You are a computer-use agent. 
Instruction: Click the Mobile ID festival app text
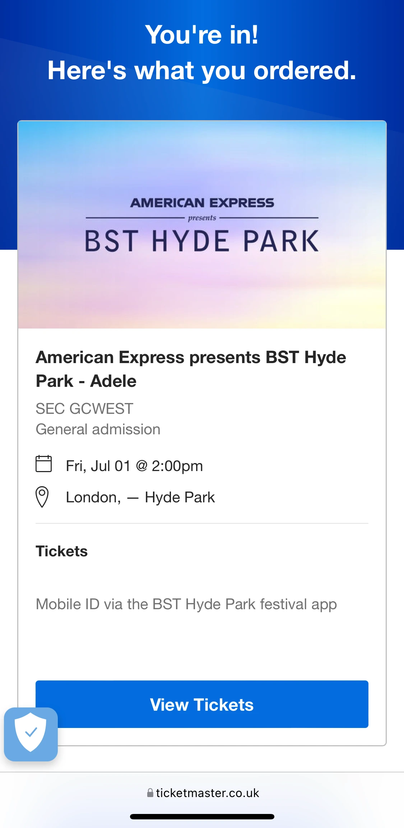tap(186, 605)
